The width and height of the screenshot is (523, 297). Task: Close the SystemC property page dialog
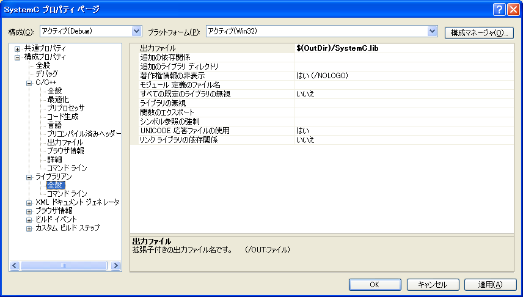pos(513,10)
